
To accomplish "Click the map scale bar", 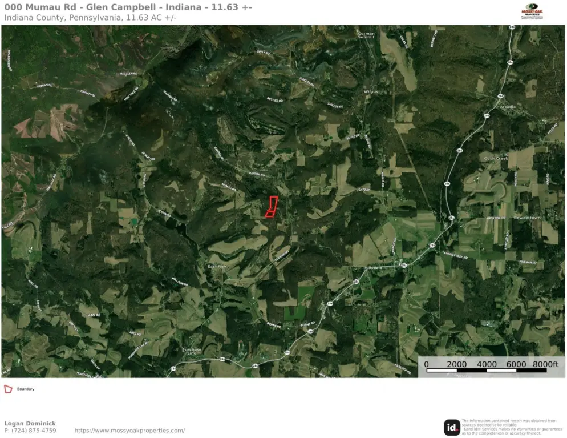I will (x=491, y=367).
